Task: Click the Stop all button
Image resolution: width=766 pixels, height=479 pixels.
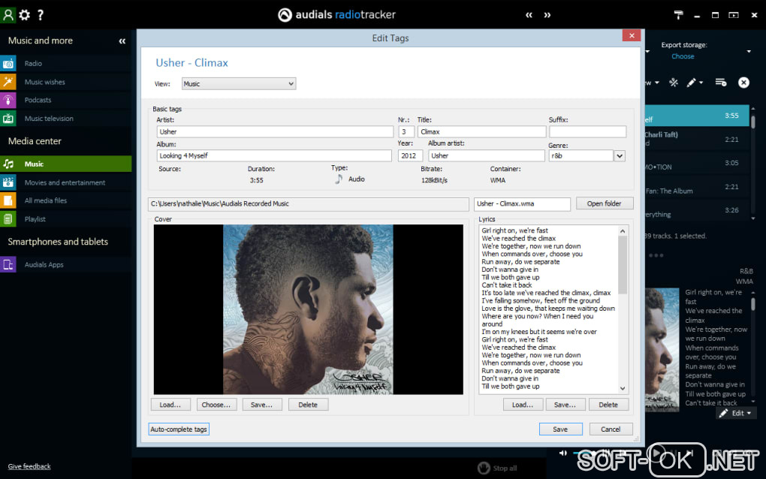Action: coord(497,468)
